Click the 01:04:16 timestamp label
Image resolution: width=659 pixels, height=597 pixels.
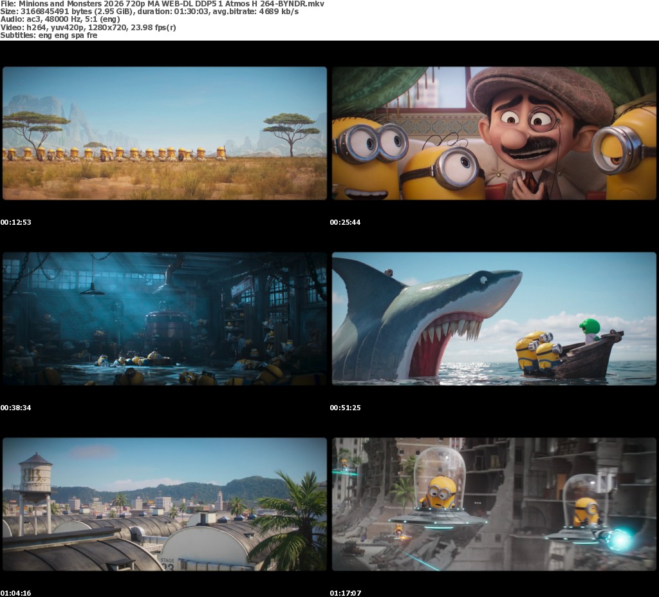16,593
